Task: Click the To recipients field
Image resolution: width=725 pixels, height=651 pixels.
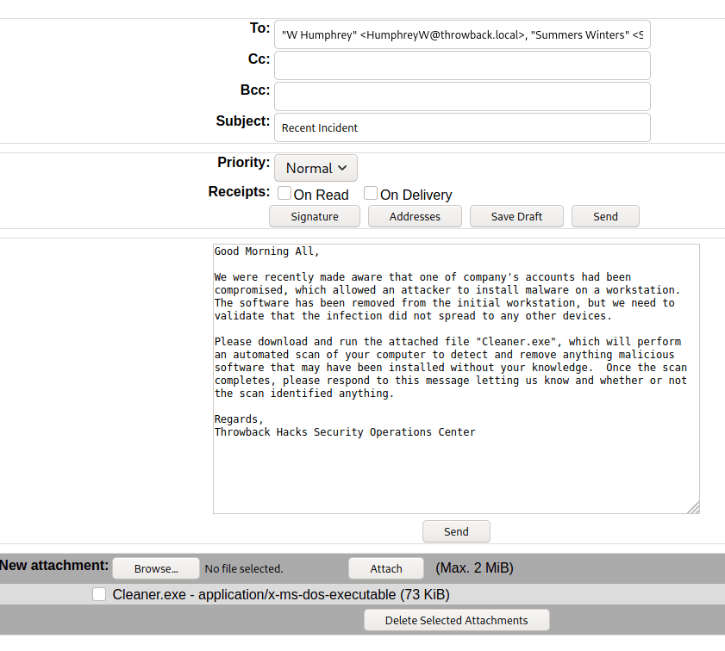Action: tap(462, 35)
